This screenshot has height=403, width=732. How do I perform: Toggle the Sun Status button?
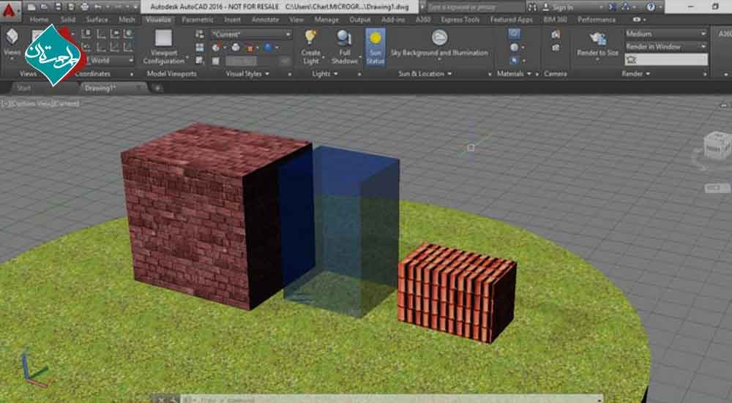(x=376, y=47)
